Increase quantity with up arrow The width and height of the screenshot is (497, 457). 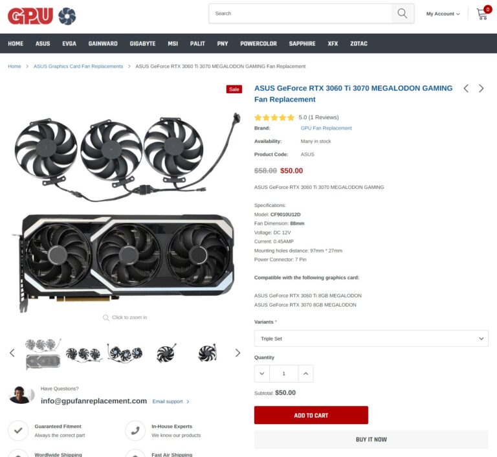[x=305, y=373]
